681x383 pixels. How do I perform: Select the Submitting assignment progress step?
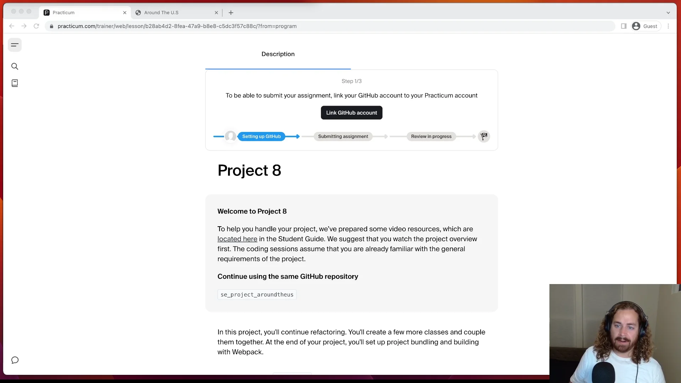point(343,136)
